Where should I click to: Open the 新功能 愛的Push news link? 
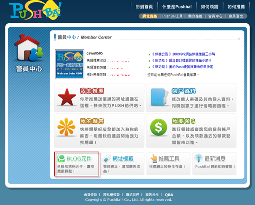182,67
